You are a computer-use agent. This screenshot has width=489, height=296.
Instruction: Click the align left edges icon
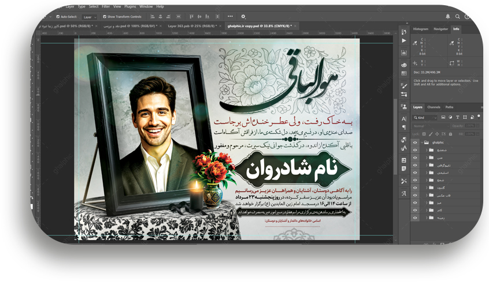point(152,17)
